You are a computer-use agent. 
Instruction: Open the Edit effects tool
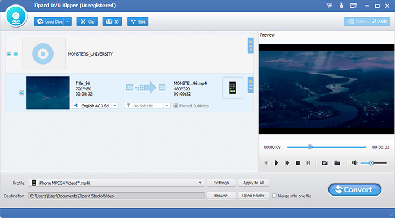[x=138, y=22]
